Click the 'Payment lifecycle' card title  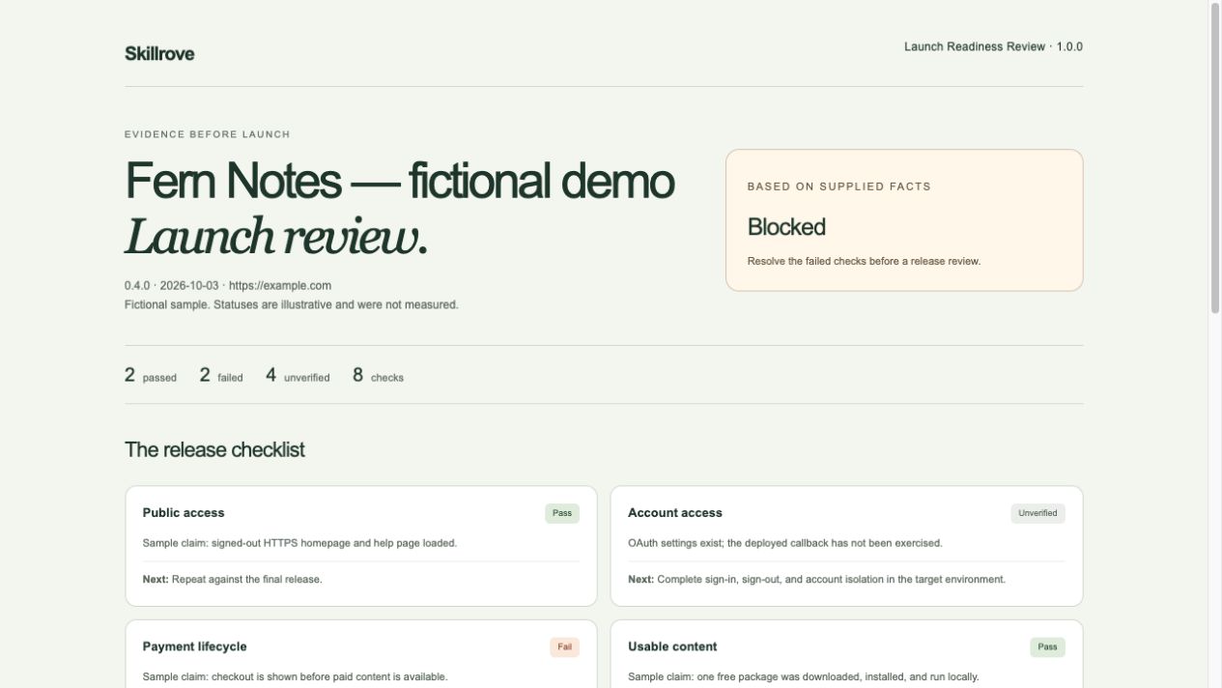click(x=194, y=646)
